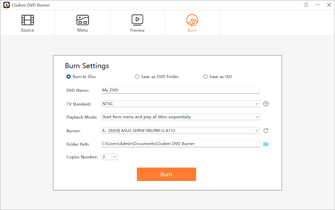Viewport: 335px width, 210px height.
Task: Click the Source film strip icon
Action: pyautogui.click(x=28, y=20)
